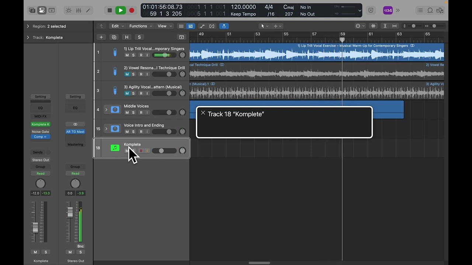Viewport: 472px width, 265px height.
Task: Click the global tracks button above ruler
Action: (x=181, y=37)
